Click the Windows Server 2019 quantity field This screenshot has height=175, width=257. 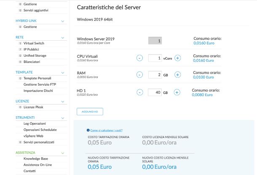tap(155, 40)
